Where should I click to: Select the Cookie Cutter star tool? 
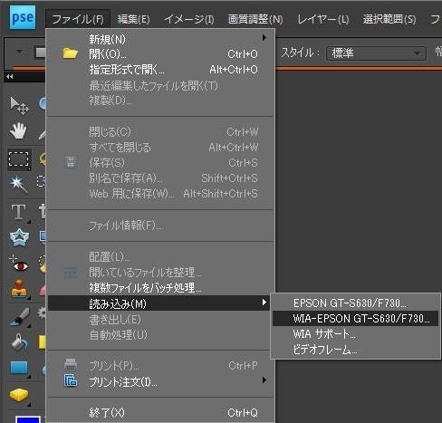[19, 237]
